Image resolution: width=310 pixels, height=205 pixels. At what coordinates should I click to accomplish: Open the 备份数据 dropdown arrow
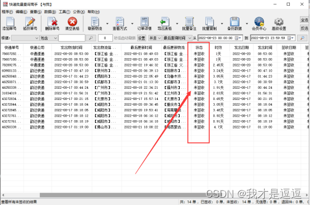247,23
